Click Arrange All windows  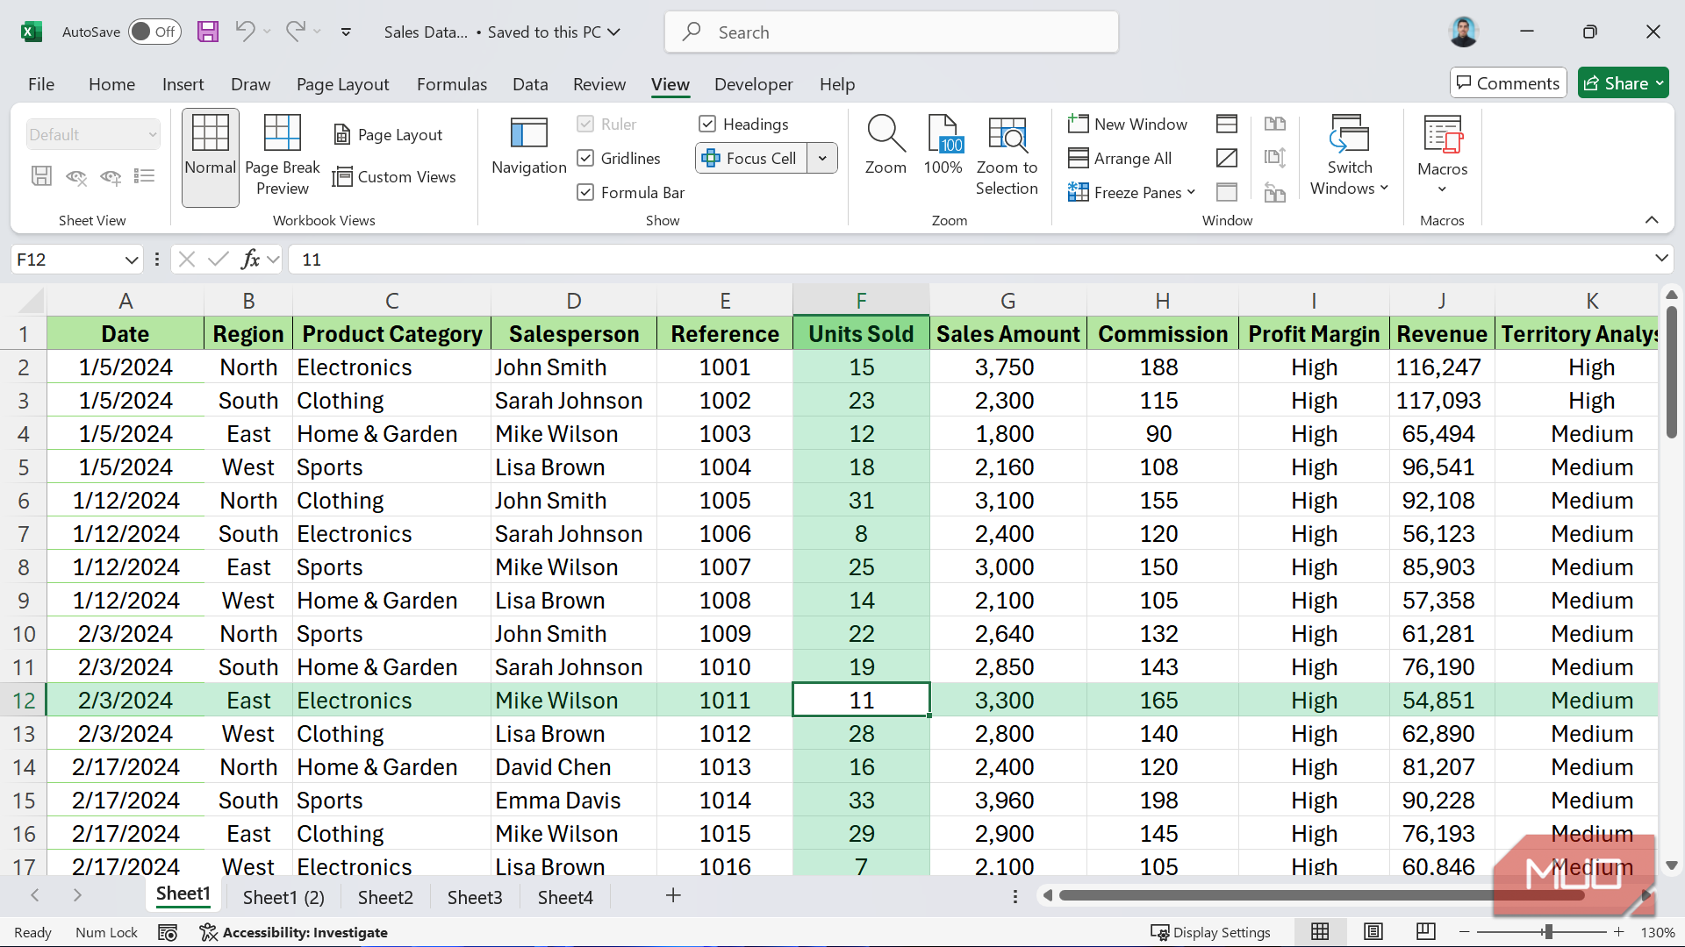1120,159
